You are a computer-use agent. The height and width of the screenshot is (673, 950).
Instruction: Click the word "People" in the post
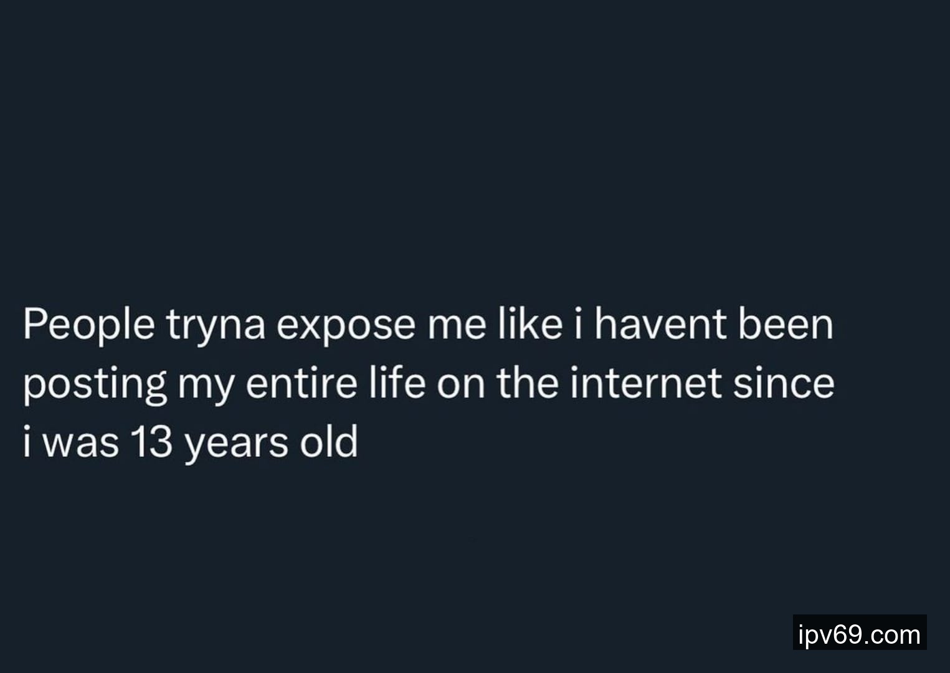pos(88,325)
